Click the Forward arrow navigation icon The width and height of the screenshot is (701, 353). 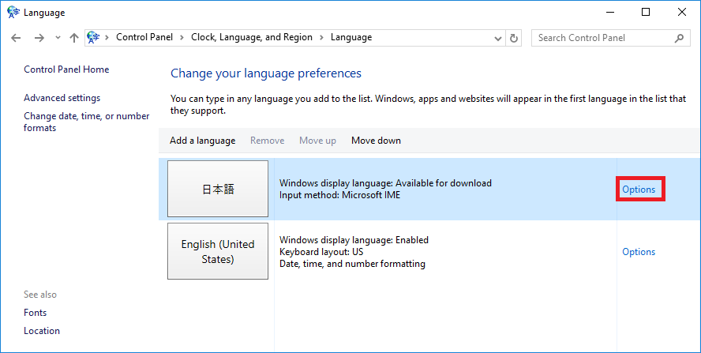pyautogui.click(x=39, y=38)
